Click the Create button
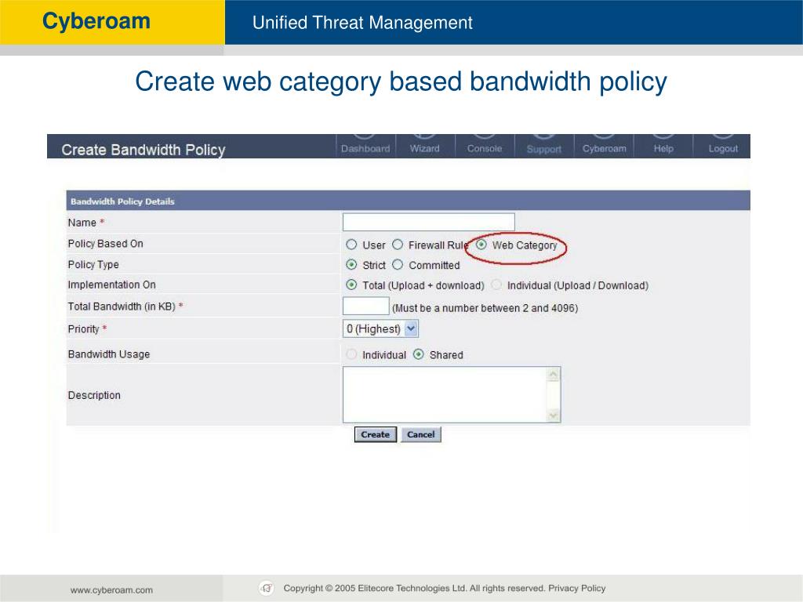This screenshot has width=803, height=602. pyautogui.click(x=376, y=434)
